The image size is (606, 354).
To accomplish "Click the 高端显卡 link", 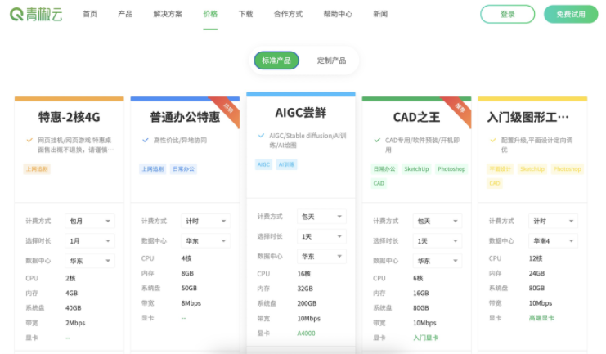I will point(541,318).
